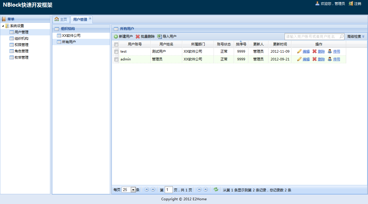Click 删除 link for test user
368x204 pixels.
(x=321, y=52)
